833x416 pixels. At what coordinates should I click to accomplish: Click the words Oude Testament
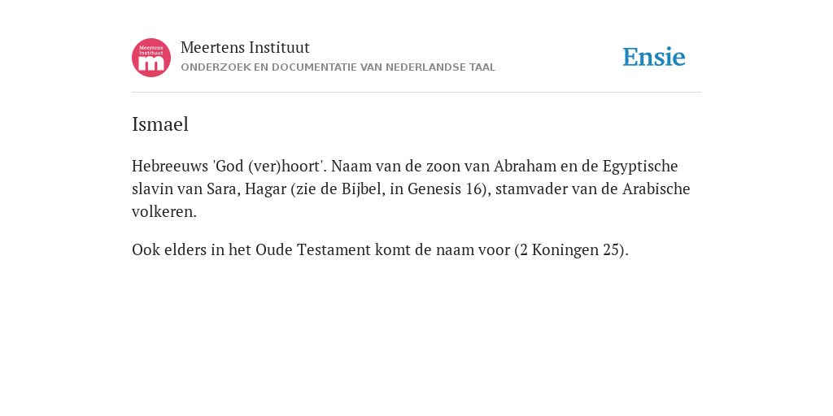(x=313, y=249)
